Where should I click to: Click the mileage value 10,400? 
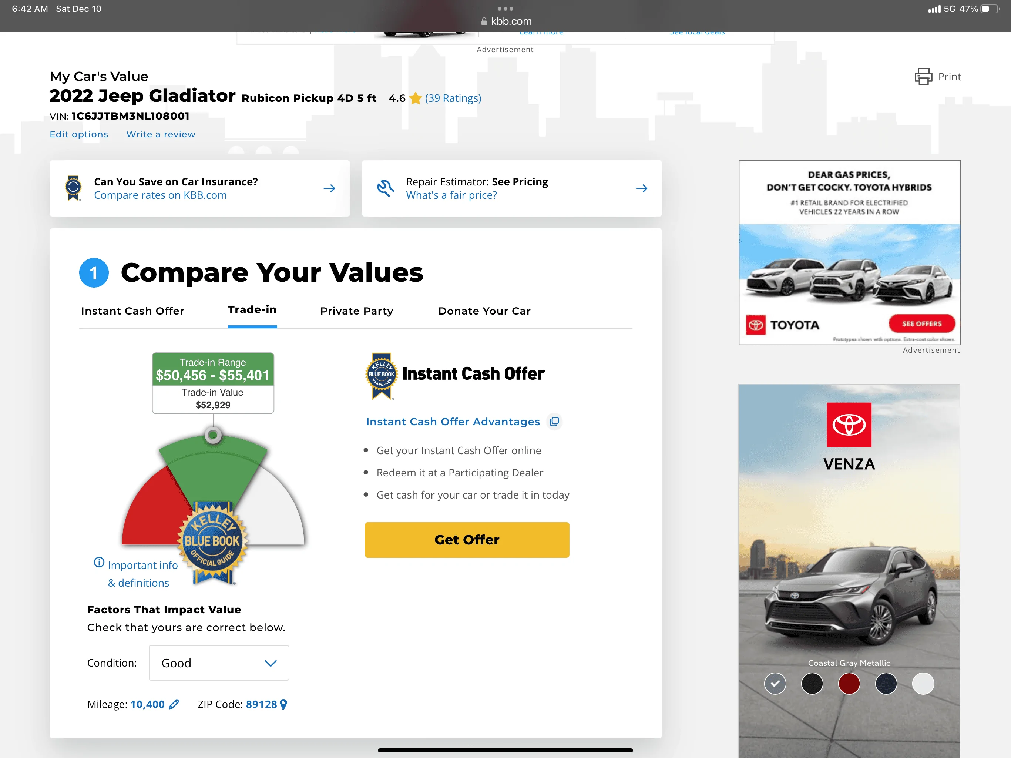click(x=147, y=704)
